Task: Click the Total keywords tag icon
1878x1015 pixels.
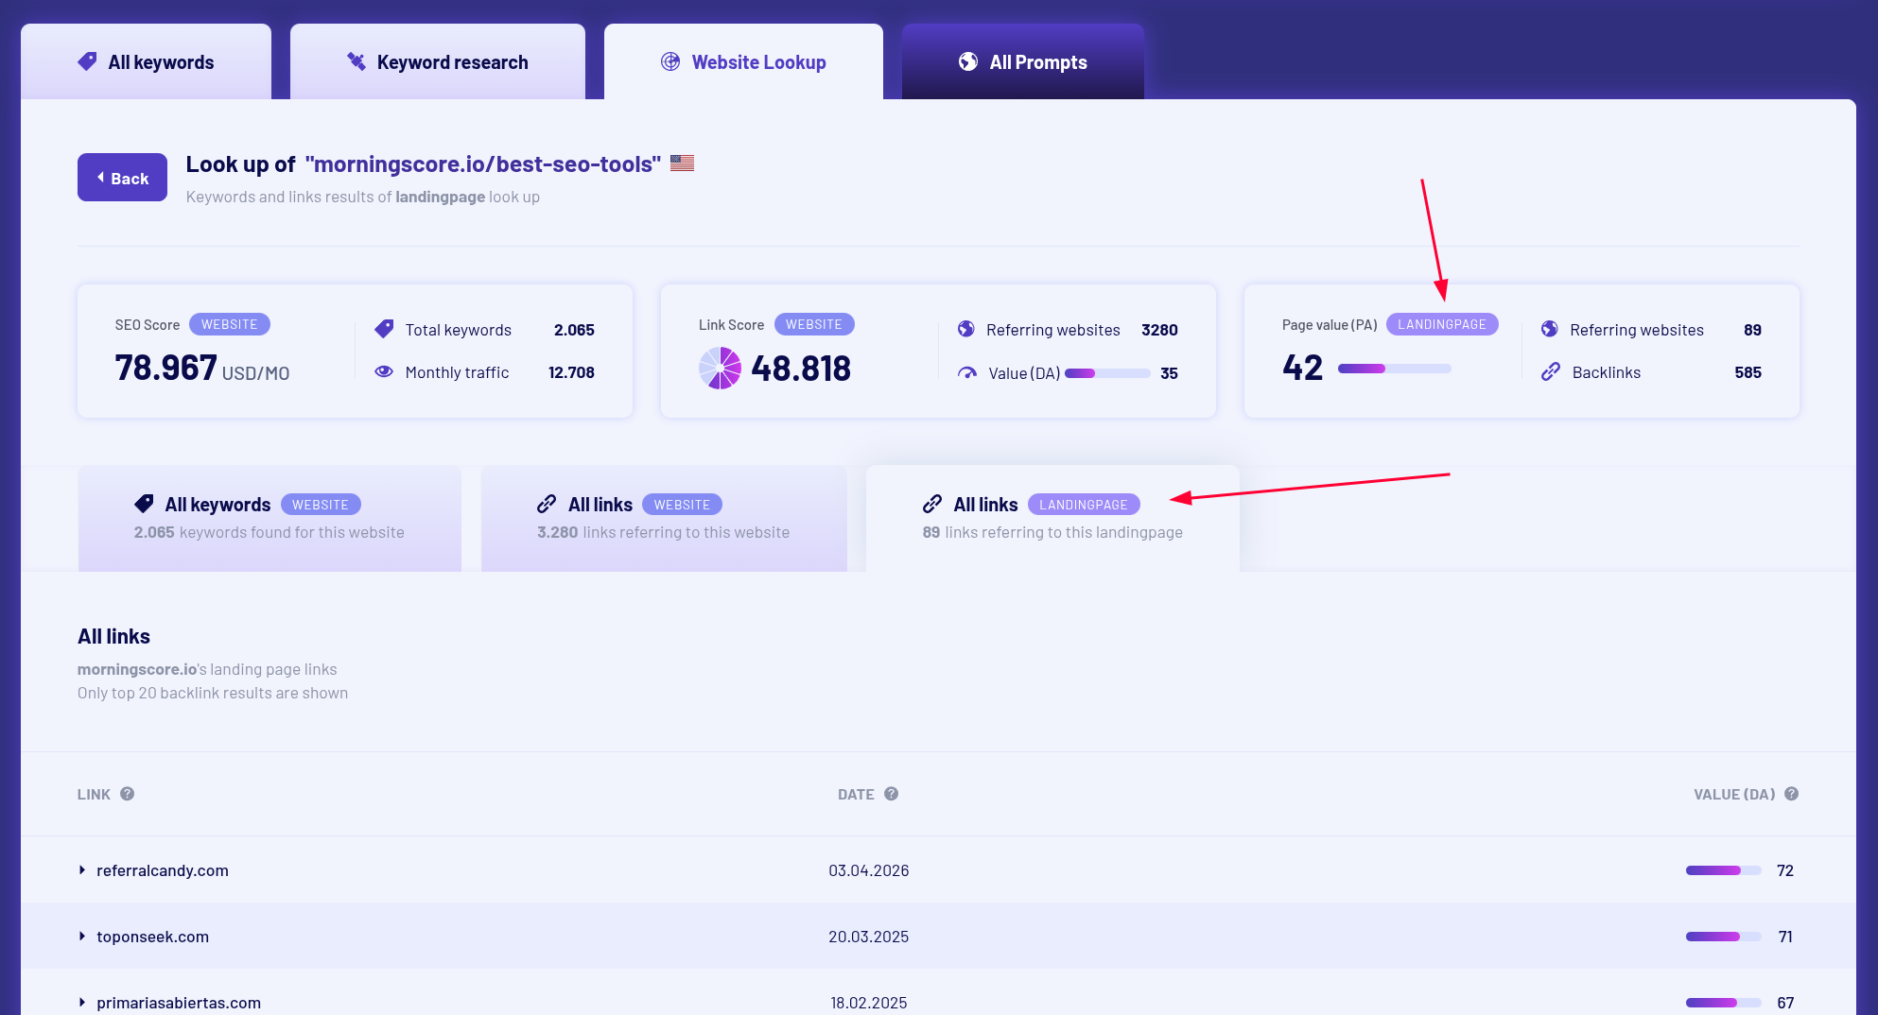Action: coord(384,329)
